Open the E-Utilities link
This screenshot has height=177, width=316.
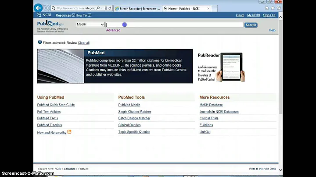206,125
